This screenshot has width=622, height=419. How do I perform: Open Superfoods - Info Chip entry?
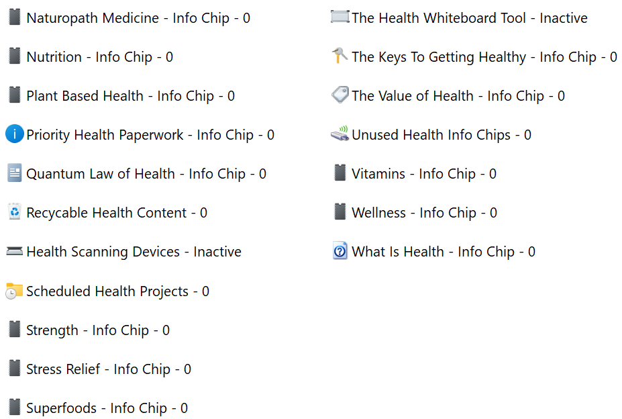coord(107,408)
